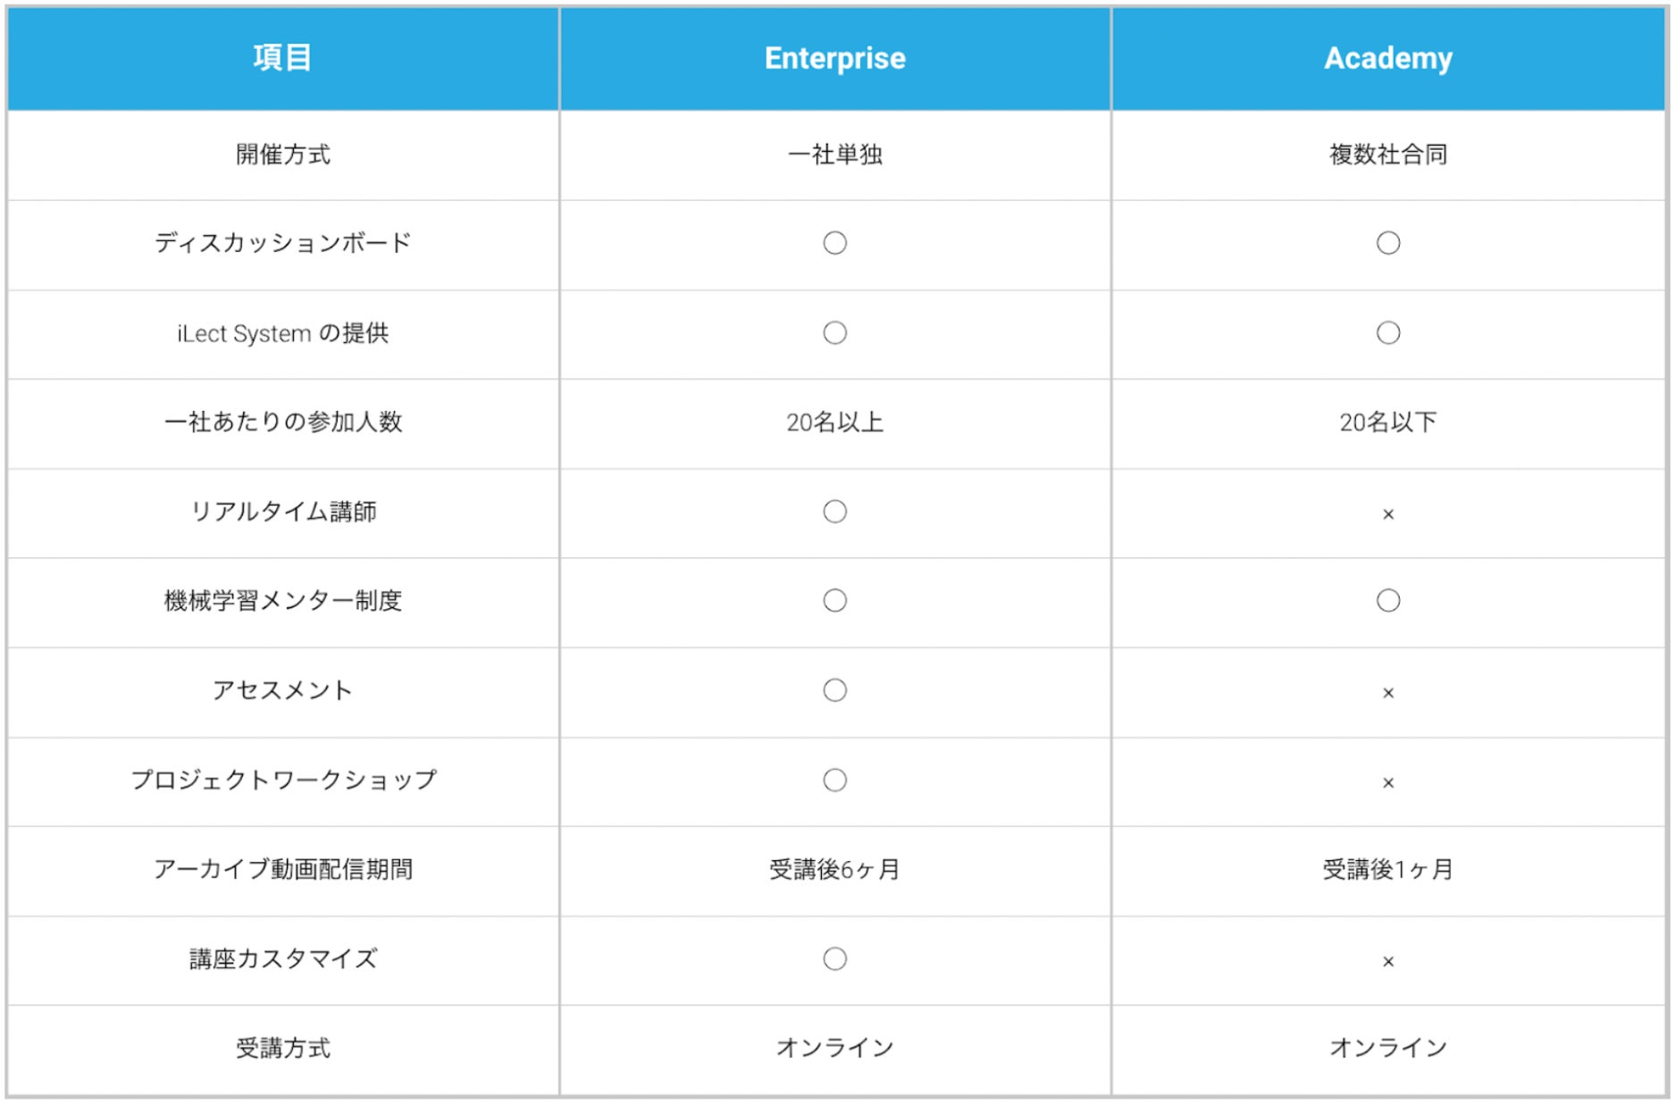Select the Enterprise circle for 機械学習メンター制度
Image resolution: width=1674 pixels, height=1104 pixels.
[834, 600]
